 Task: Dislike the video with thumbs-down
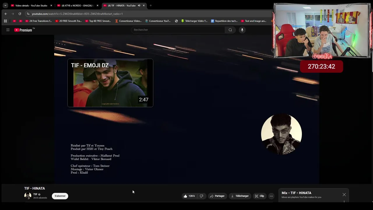(x=201, y=196)
